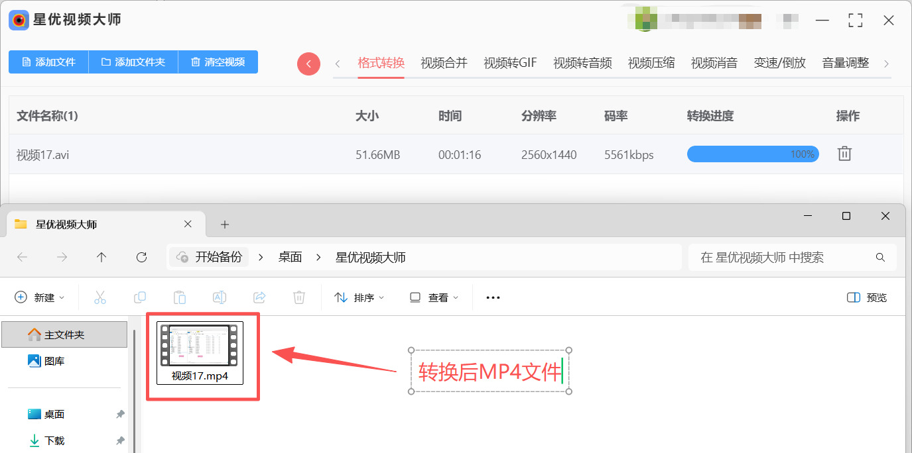The height and width of the screenshot is (453, 912).
Task: Click the 星优视频大师 breadcrumb in address bar
Action: click(x=371, y=258)
